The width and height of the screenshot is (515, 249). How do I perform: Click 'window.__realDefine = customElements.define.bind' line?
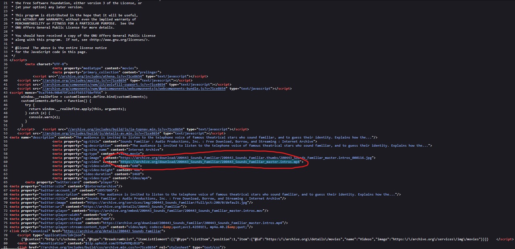point(84,97)
